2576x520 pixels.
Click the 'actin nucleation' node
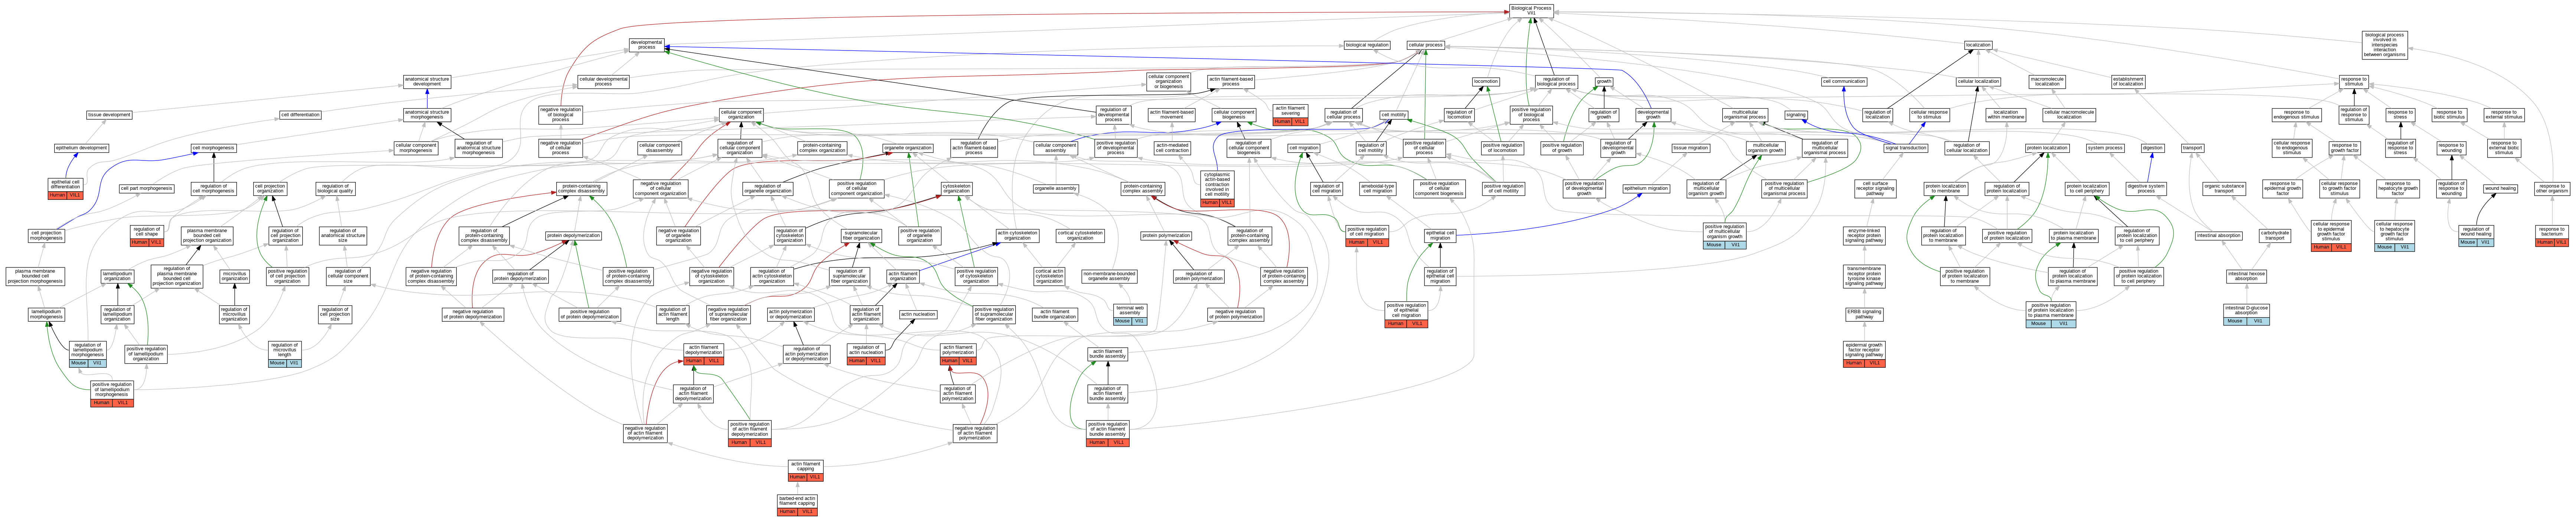[918, 314]
